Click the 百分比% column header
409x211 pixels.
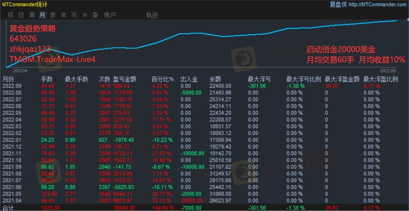(x=163, y=79)
